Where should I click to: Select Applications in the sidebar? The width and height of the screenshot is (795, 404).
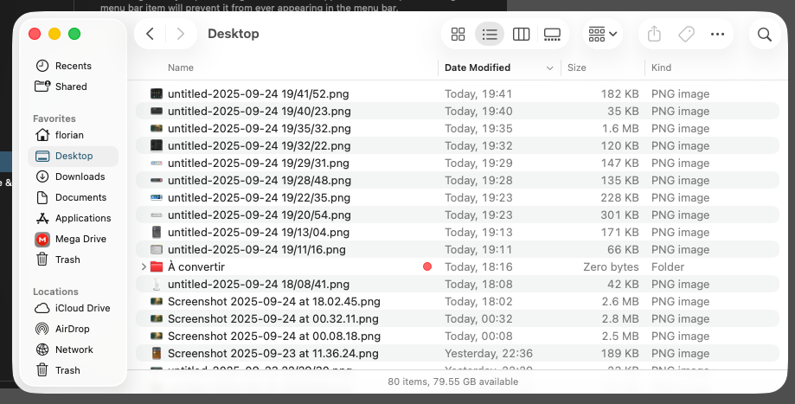(x=83, y=218)
